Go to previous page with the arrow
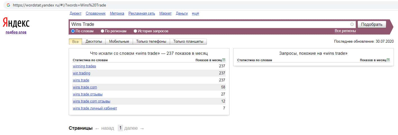398x135 pixels. click(97, 129)
